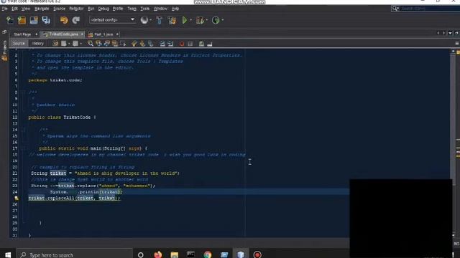Click the Save All toolbar icon
460x258 pixels.
click(46, 20)
